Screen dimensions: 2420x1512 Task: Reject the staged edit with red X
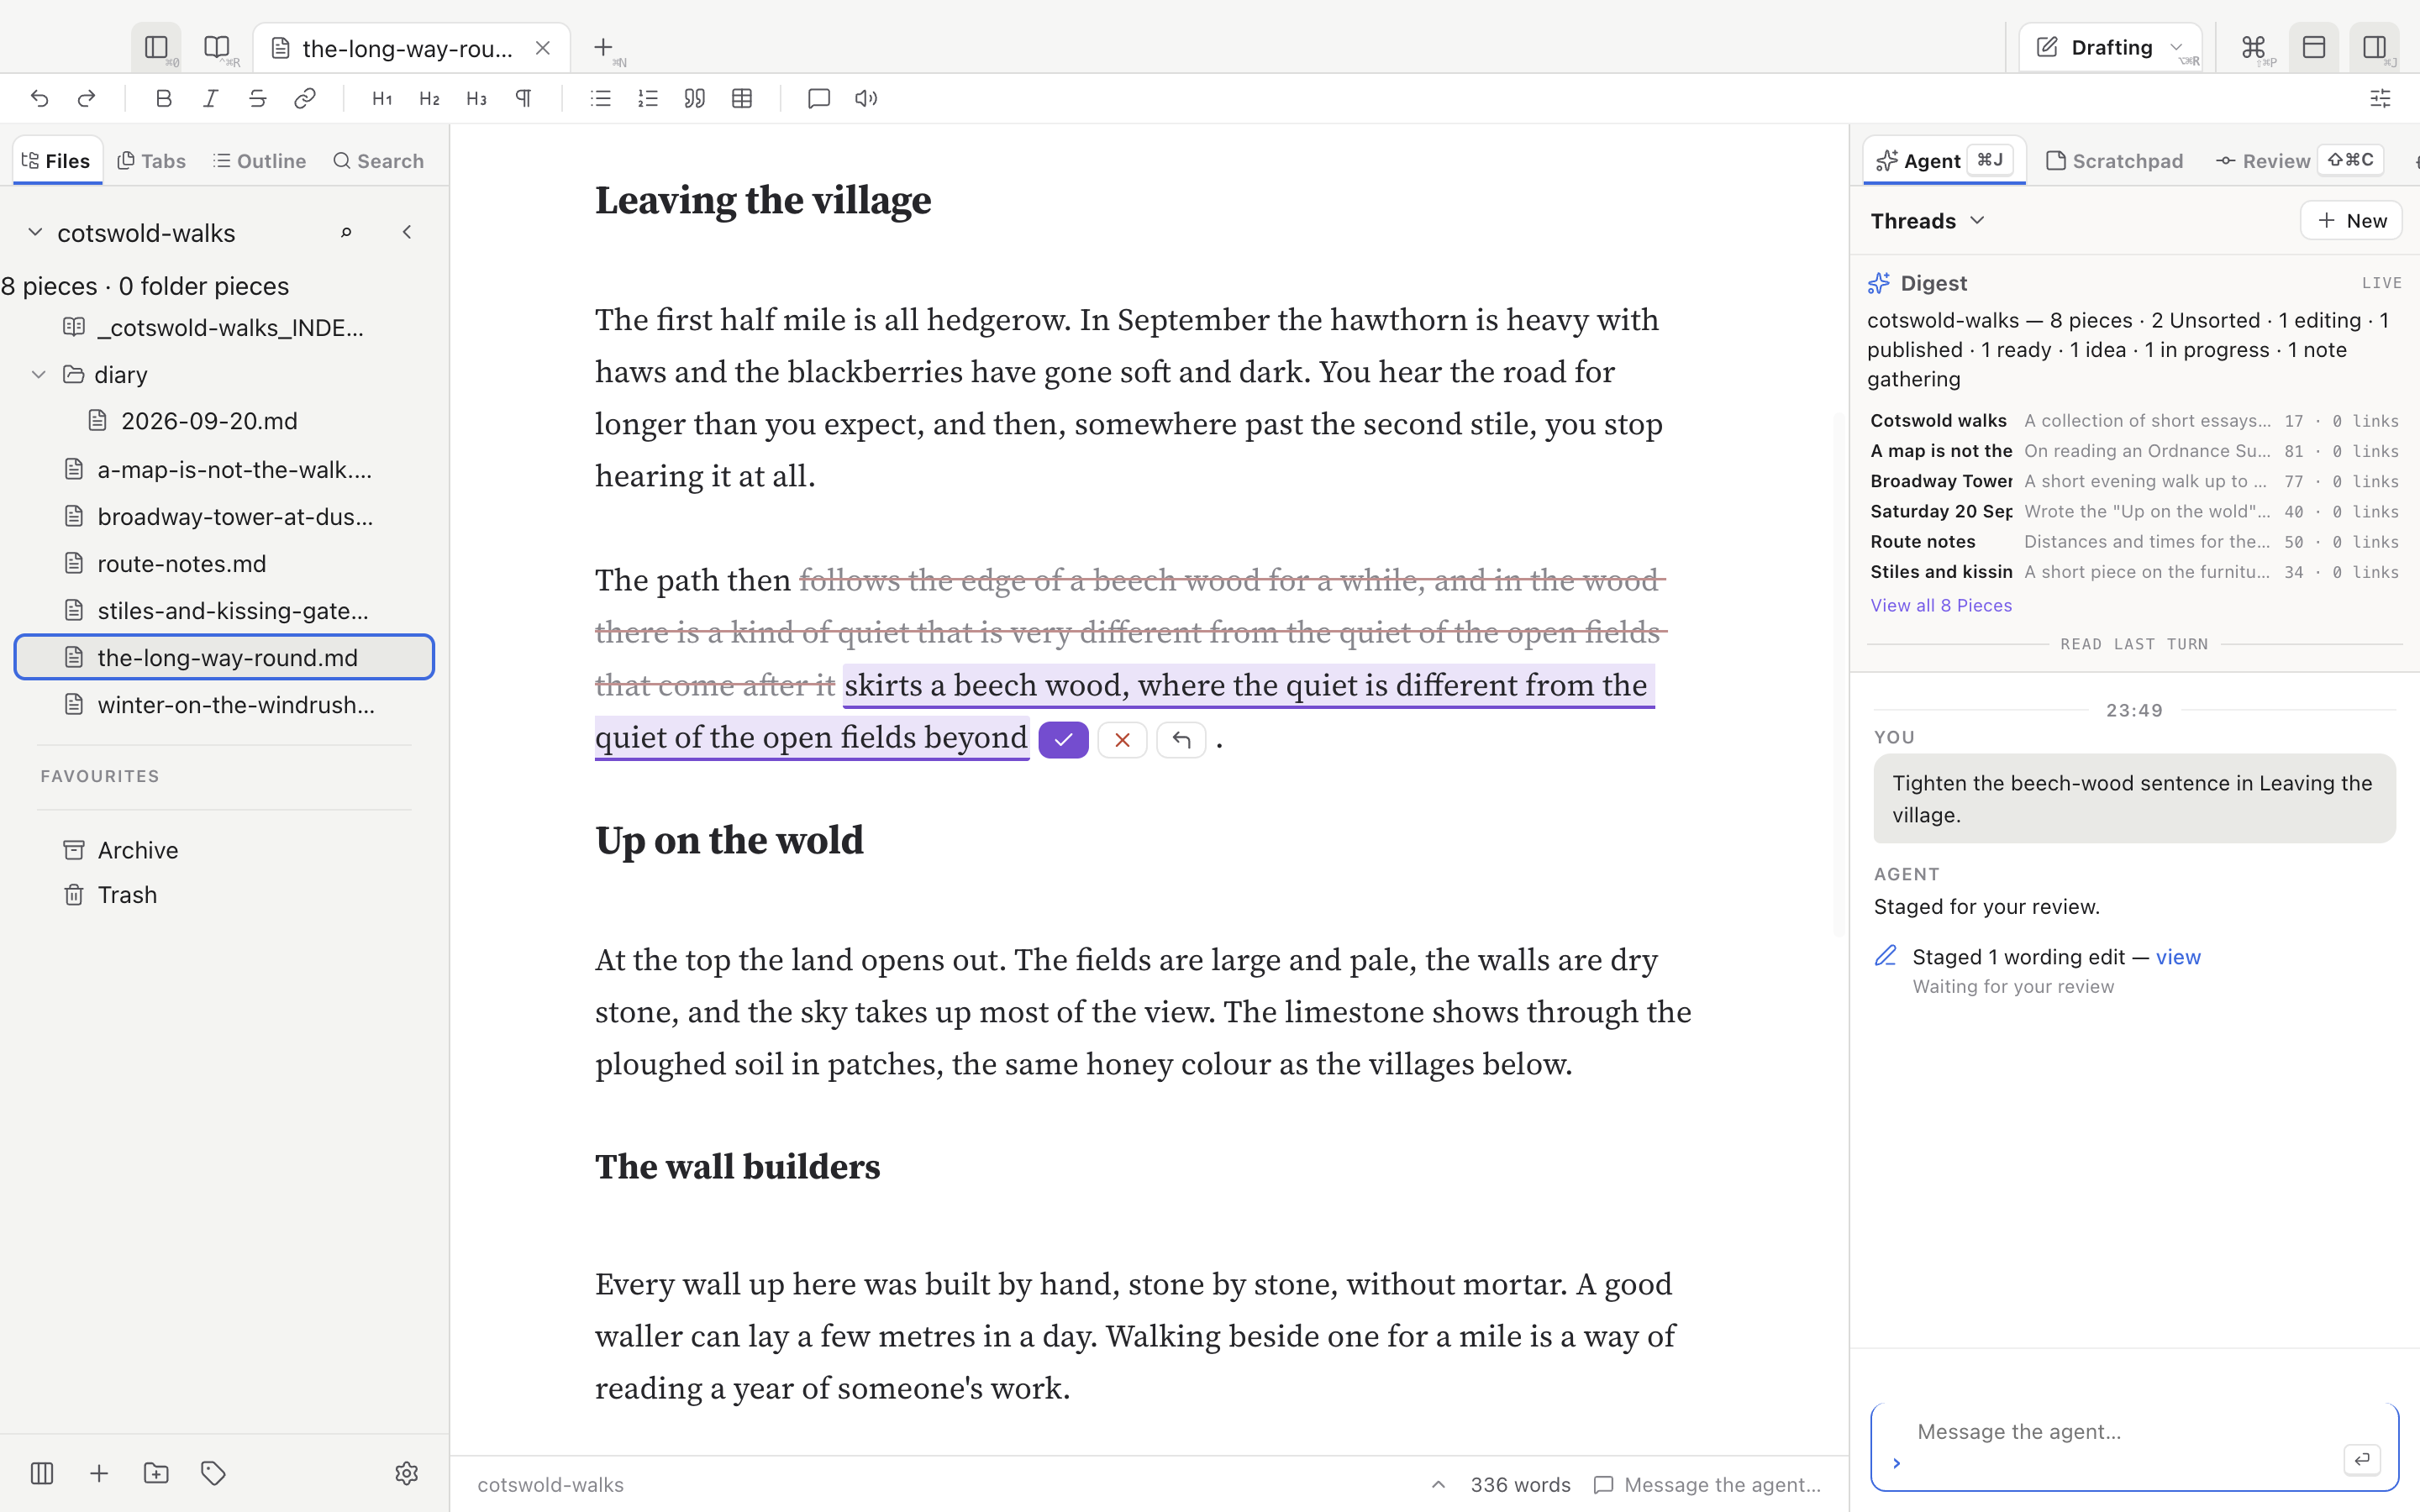(x=1122, y=740)
